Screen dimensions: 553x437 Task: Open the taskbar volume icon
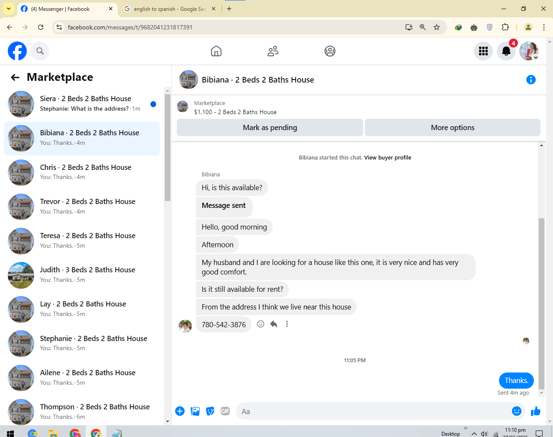(484, 434)
